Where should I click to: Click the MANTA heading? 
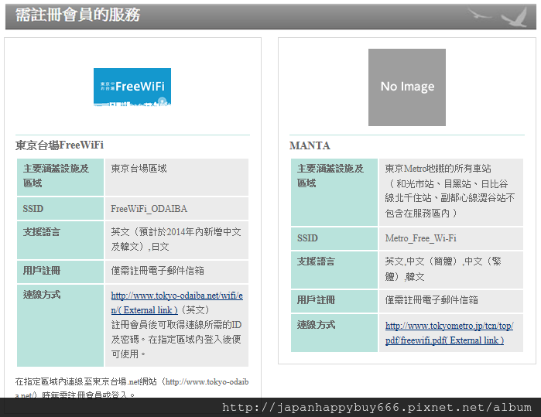310,145
